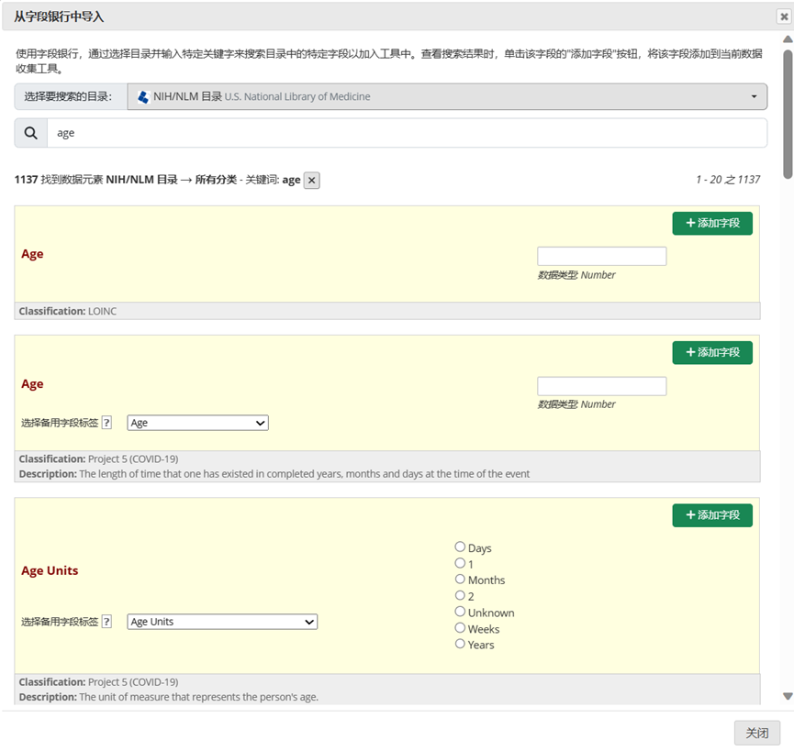This screenshot has height=751, width=794.
Task: Add the Age Units field
Action: coord(712,515)
